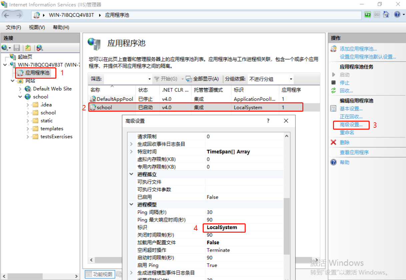Click 设置应用程序池默认设置... link
Image resolution: width=406 pixels, height=280 pixels.
coord(368,57)
